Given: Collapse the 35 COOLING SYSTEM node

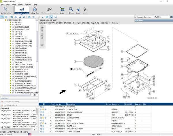Looking at the screenshot, I should [x=6, y=20].
